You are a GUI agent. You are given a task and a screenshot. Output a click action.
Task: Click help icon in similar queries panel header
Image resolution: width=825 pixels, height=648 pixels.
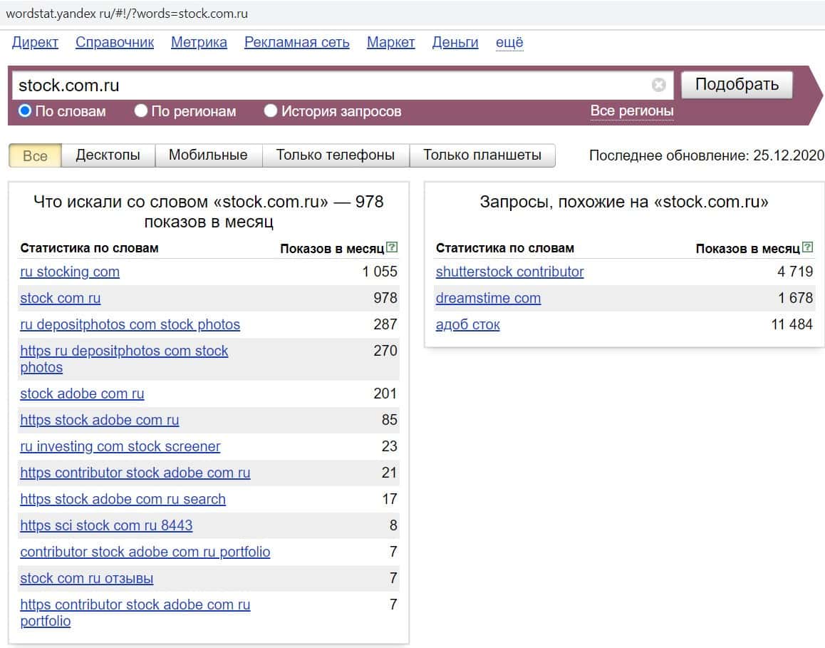point(807,248)
